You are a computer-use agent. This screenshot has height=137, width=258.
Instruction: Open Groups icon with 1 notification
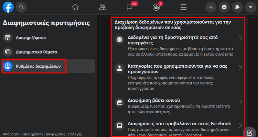[156, 7]
